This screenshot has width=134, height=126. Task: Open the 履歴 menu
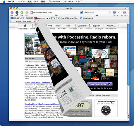point(43,1)
